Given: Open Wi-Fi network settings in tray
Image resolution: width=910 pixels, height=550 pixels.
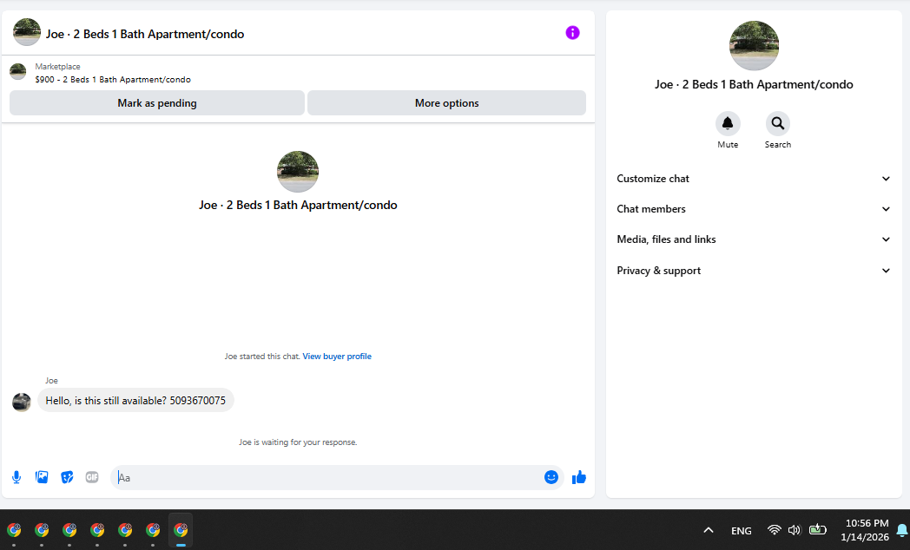Looking at the screenshot, I should (x=775, y=530).
